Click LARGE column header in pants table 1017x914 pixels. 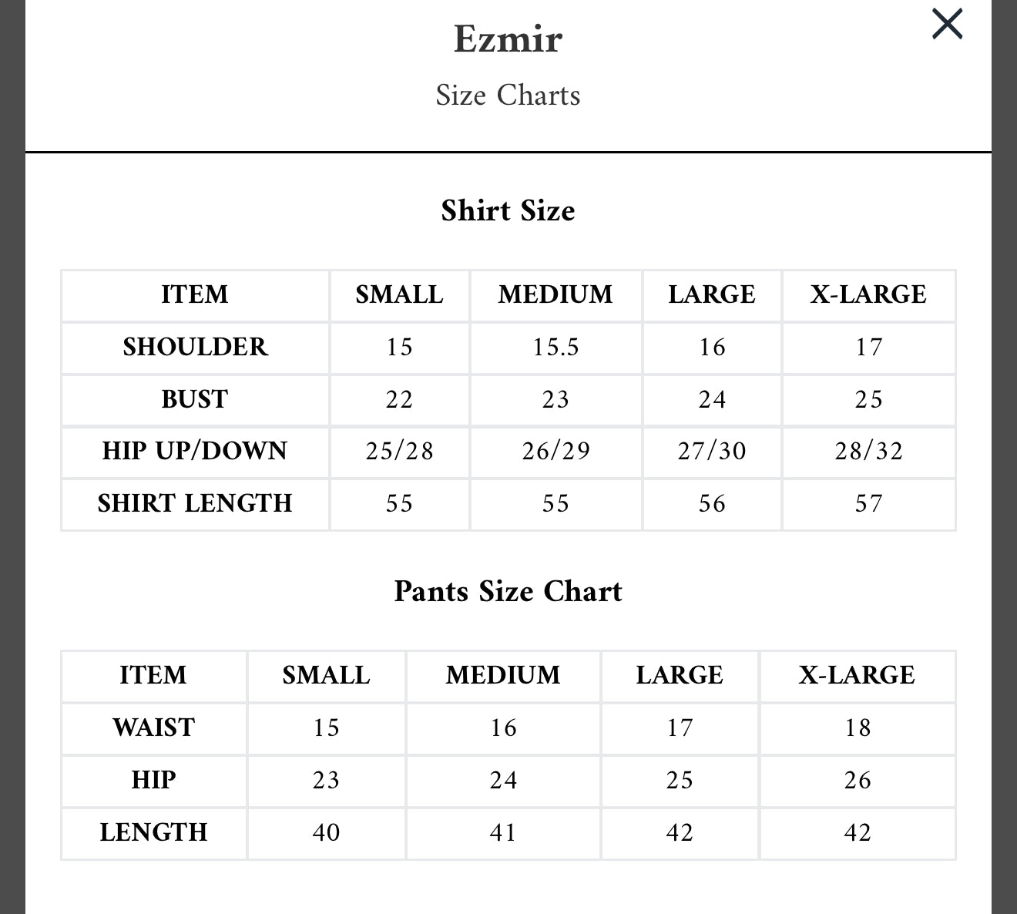pyautogui.click(x=680, y=675)
